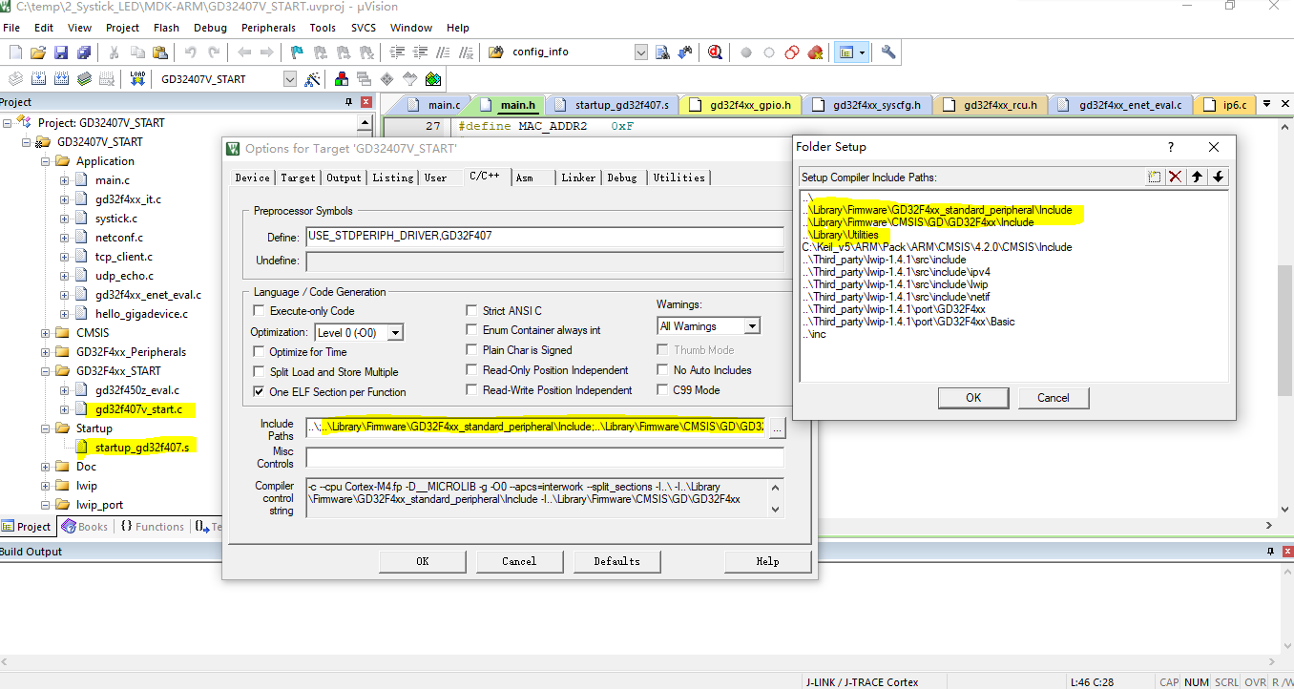Enable Read-Only Position Independent checkbox

471,370
